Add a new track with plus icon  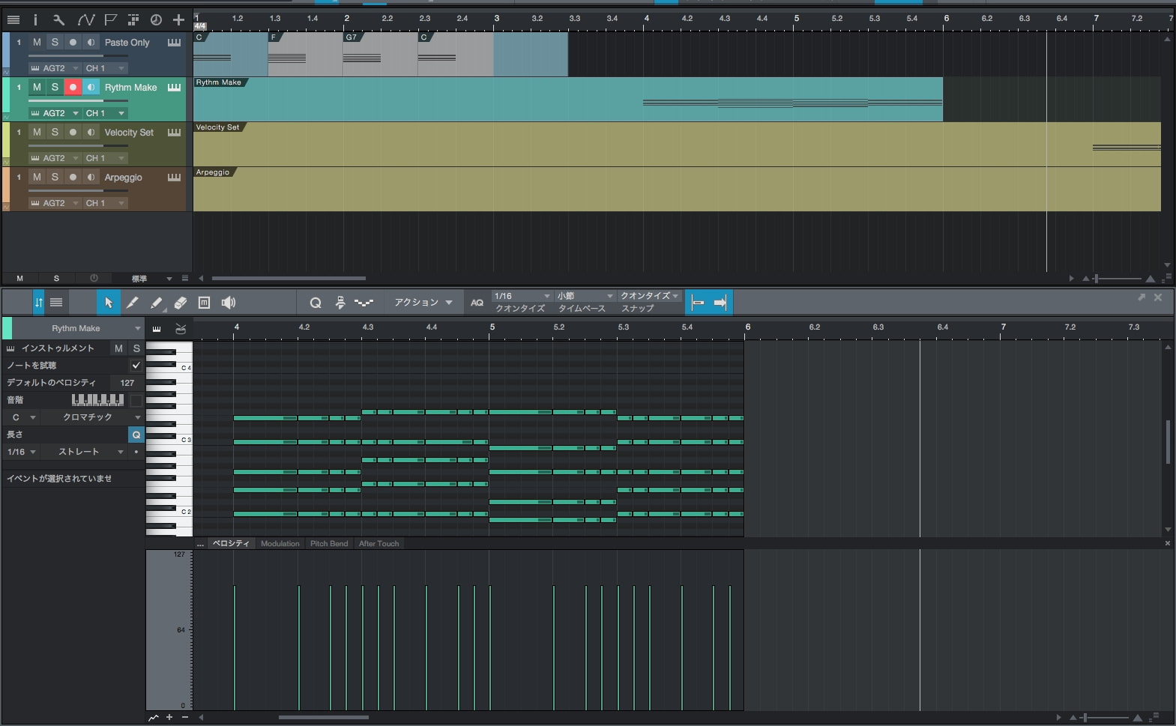[x=178, y=20]
